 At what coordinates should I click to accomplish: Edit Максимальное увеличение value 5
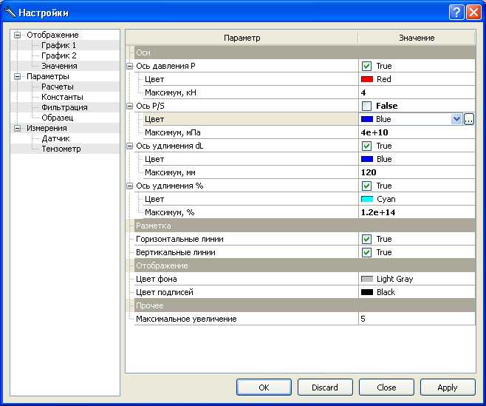pos(417,319)
